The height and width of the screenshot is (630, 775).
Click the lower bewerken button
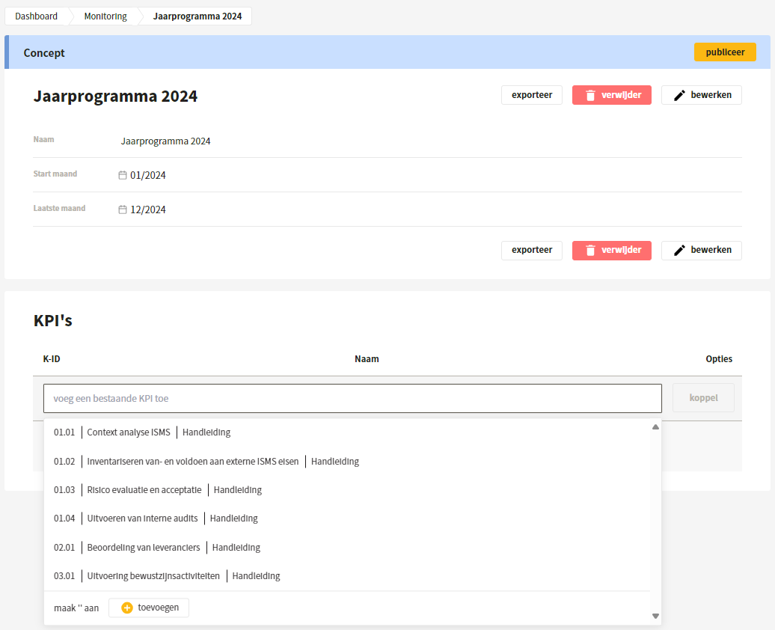click(702, 250)
